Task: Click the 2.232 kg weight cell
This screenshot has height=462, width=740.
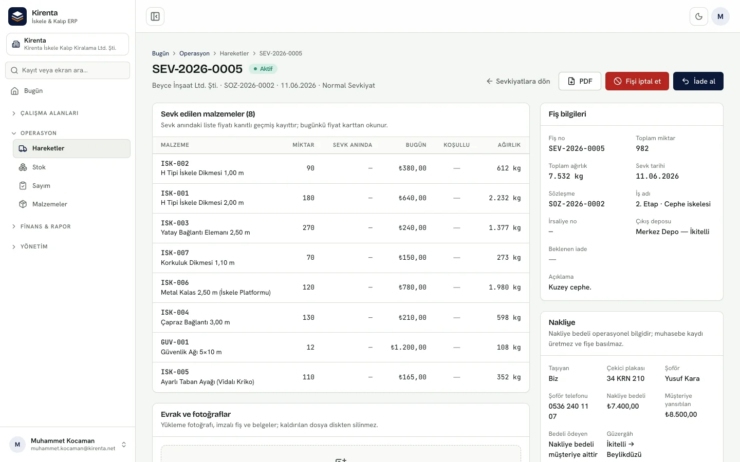Action: [x=505, y=198]
